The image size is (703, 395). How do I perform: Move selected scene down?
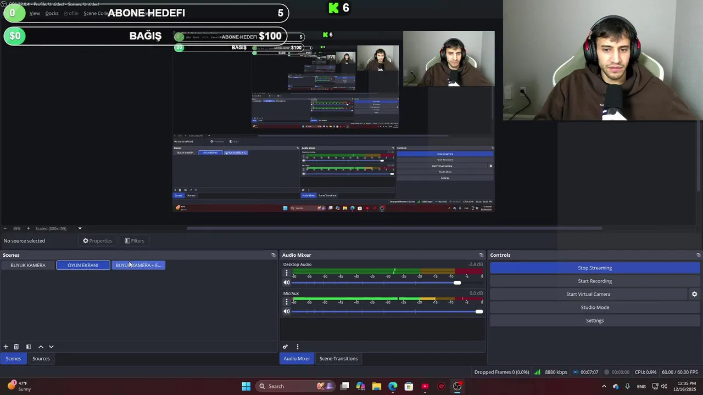(x=51, y=347)
